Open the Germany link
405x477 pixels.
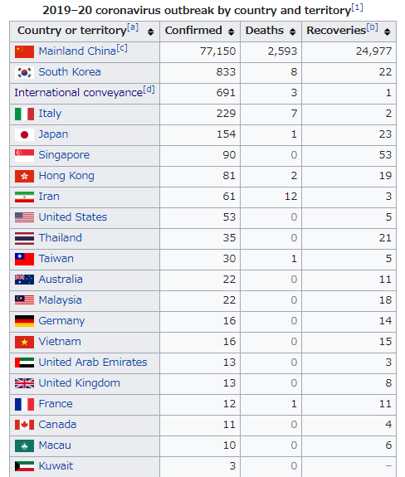pos(61,321)
